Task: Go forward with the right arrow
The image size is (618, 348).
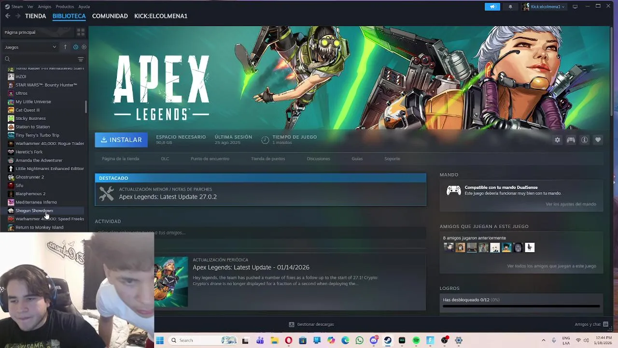Action: point(18,16)
